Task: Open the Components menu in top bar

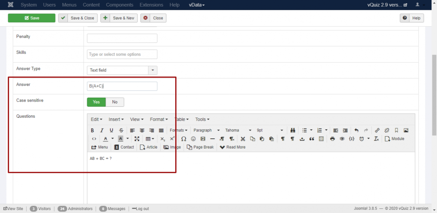Action: click(x=120, y=5)
